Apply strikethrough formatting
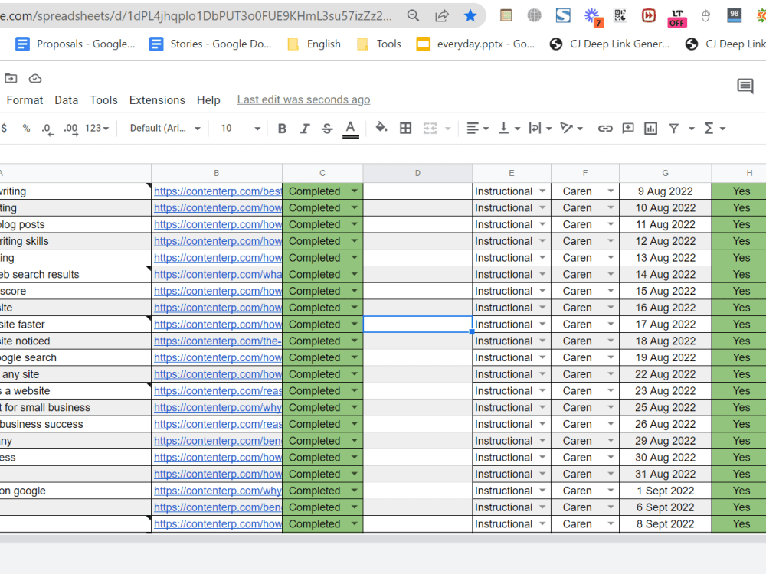Viewport: 766px width, 574px height. click(327, 129)
